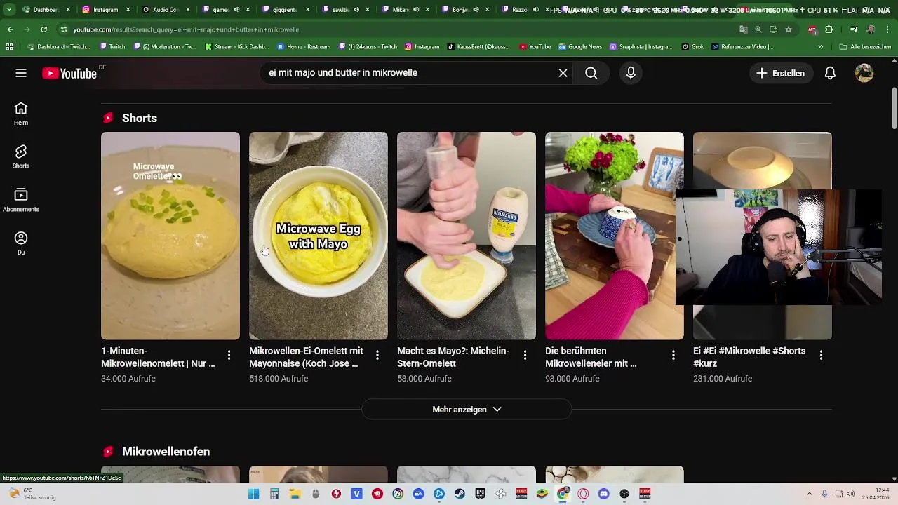The image size is (898, 505).
Task: Mute the sawltie tab speaker icon
Action: pos(356,10)
